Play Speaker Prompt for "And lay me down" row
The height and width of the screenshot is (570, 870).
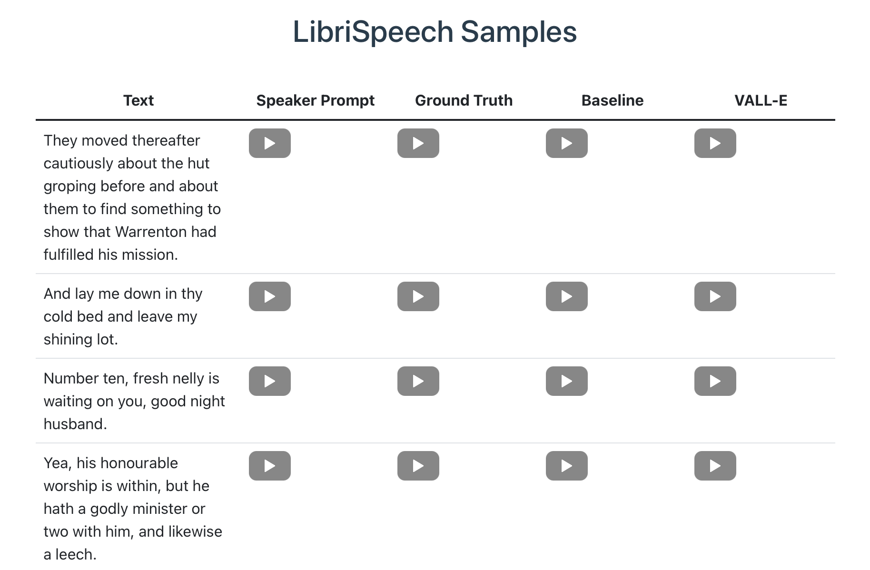pos(269,296)
